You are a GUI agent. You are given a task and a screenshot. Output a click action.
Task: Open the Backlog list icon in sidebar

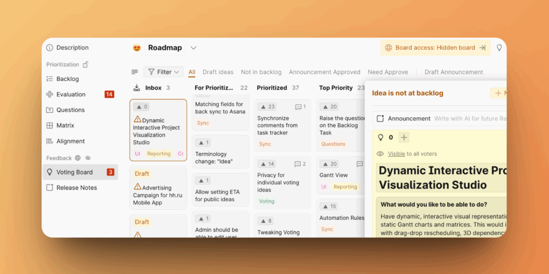coord(50,79)
